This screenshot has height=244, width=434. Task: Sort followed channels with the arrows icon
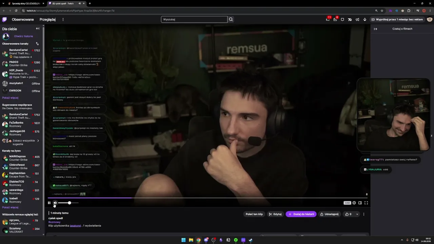pos(37,44)
